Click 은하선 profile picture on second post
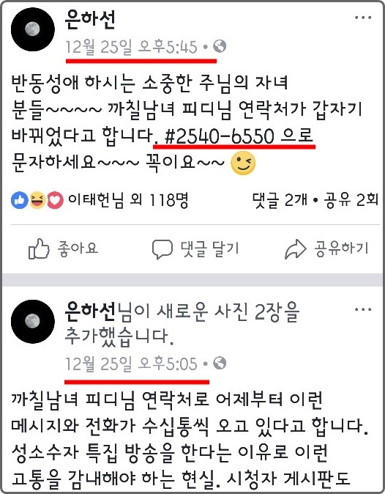Screen dimensions: 385x494 coord(33,321)
